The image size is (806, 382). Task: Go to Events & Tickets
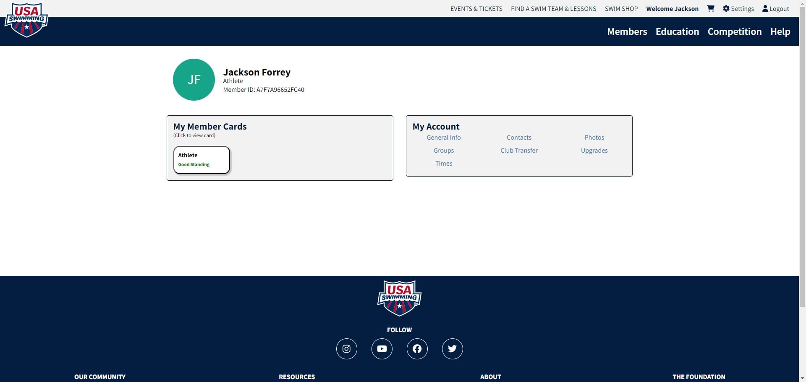coord(476,9)
